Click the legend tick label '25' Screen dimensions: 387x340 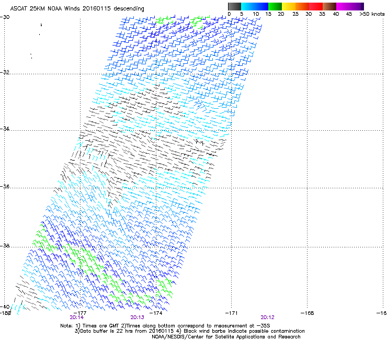295,14
